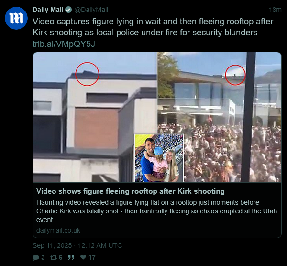Click the Daily Mail display name

coord(48,10)
